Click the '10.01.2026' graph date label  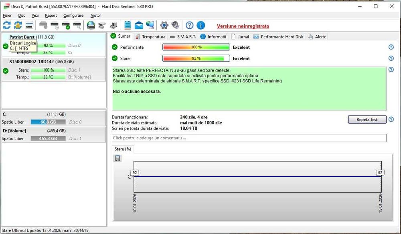pyautogui.click(x=135, y=203)
